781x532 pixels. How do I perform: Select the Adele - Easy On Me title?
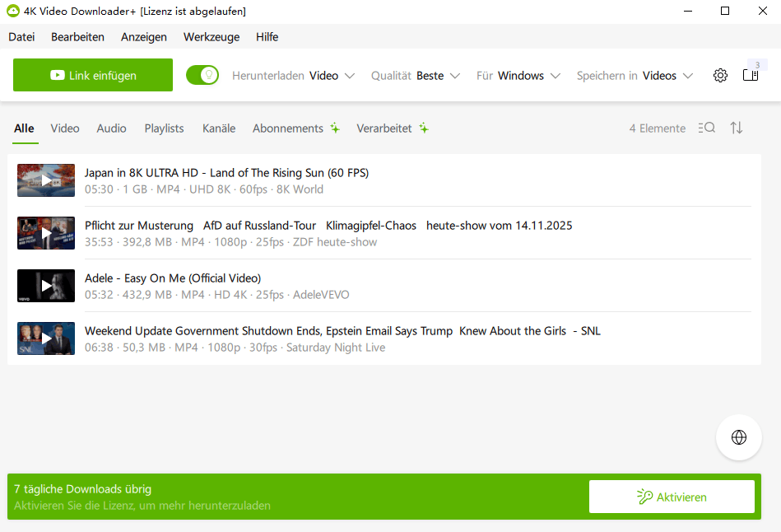click(173, 278)
